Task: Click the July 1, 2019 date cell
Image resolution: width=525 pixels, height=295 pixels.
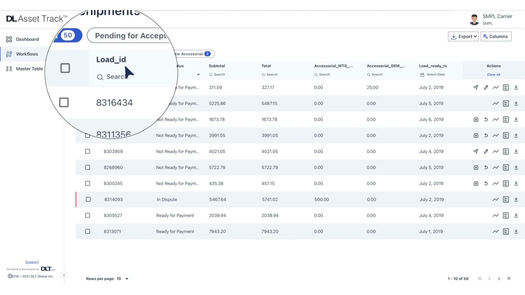Action: [x=431, y=231]
